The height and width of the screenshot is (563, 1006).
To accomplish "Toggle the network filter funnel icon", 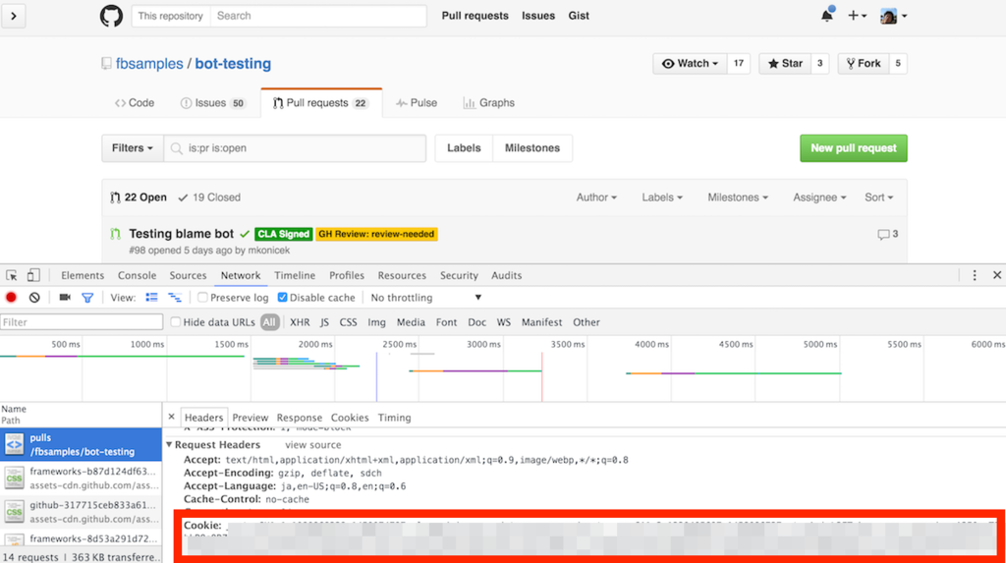I will pyautogui.click(x=87, y=298).
